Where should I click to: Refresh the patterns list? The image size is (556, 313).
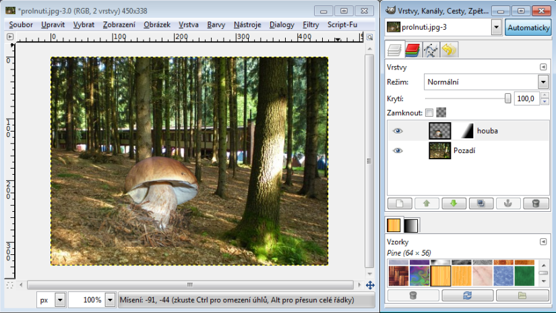tap(467, 295)
